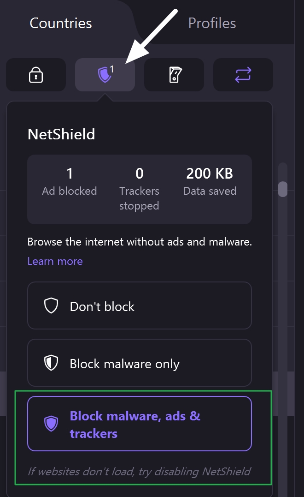Click the purple port forwarding arrows icon
This screenshot has height=497, width=304.
click(243, 75)
